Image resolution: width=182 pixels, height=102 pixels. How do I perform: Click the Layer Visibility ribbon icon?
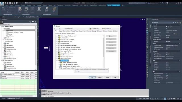26,8
